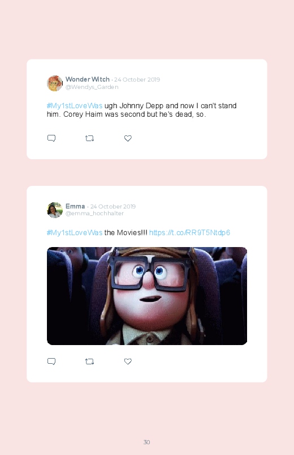Click the @emma_hochhalter handle

click(x=94, y=213)
